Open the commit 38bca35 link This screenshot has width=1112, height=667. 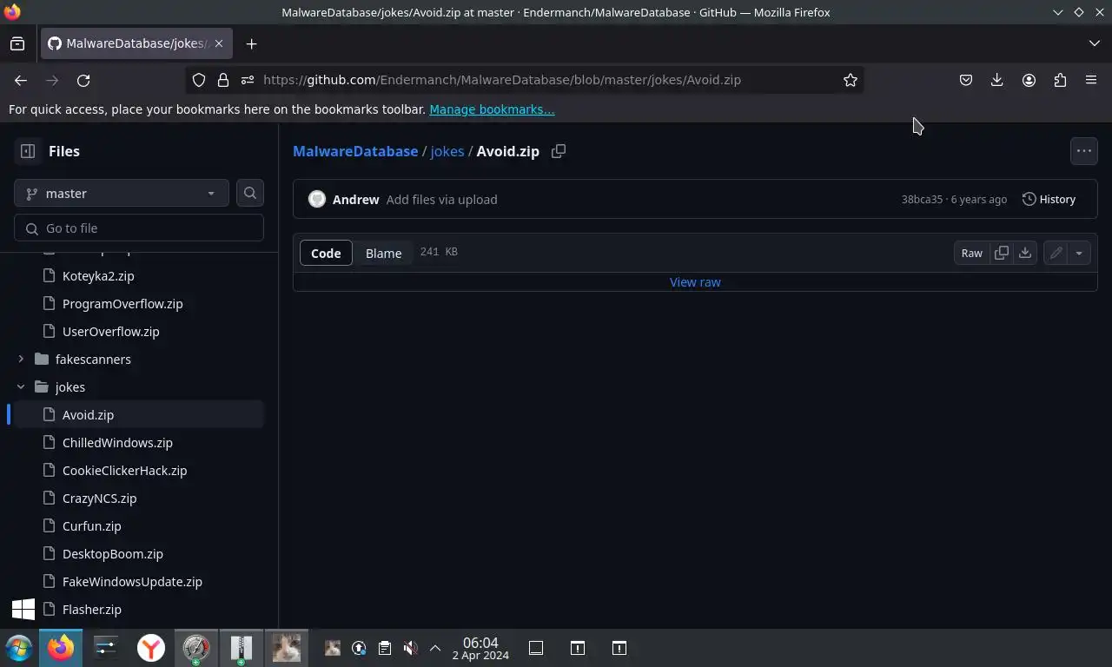click(922, 199)
